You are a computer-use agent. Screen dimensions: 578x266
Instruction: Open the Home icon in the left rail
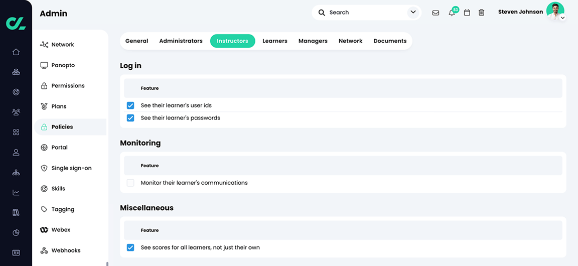(16, 52)
